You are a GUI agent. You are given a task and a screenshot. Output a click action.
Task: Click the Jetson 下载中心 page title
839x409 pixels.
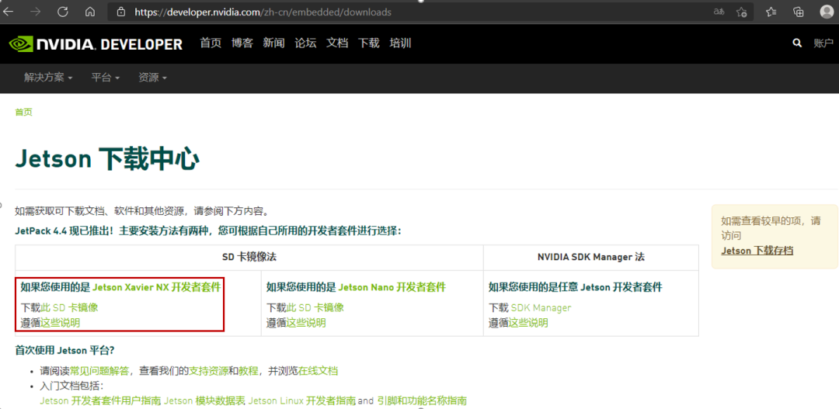[x=107, y=159]
